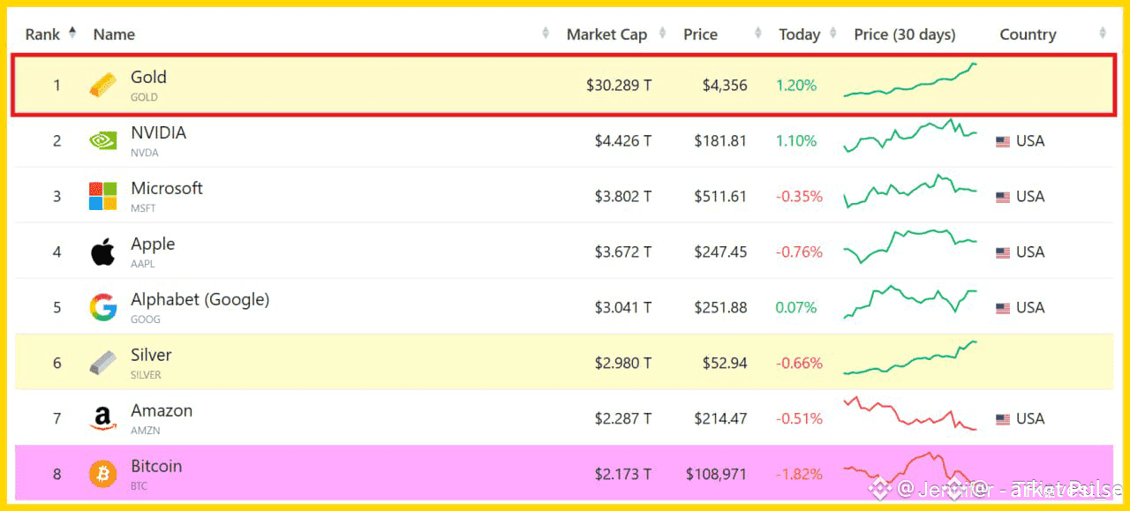Click the Today column header
1130x511 pixels.
coord(799,34)
